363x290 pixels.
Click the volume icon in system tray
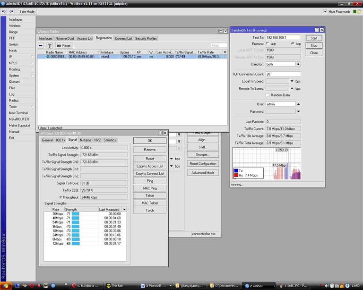coord(327,286)
